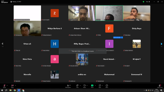Open the Meeting info icon at top-left
164x92 pixels.
(x=11, y=2)
